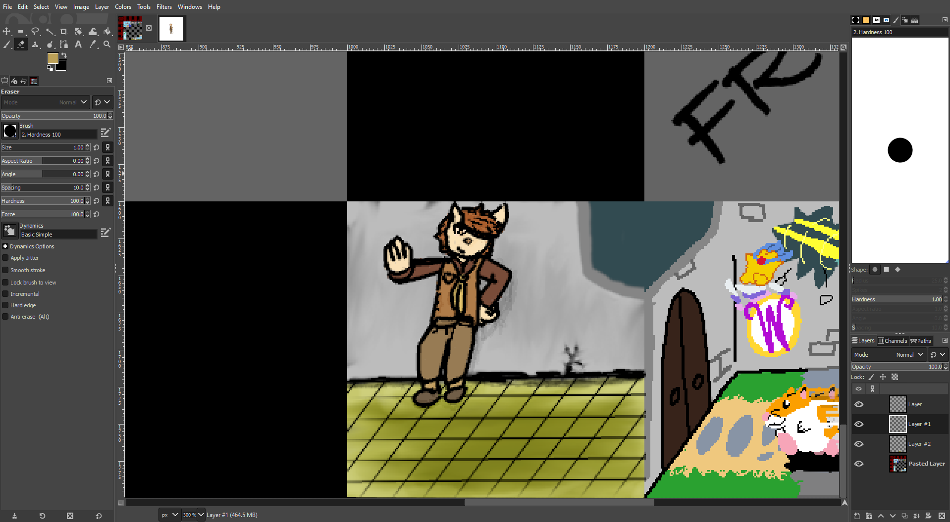Open the px unit dropdown
The image size is (950, 522).
pos(169,515)
